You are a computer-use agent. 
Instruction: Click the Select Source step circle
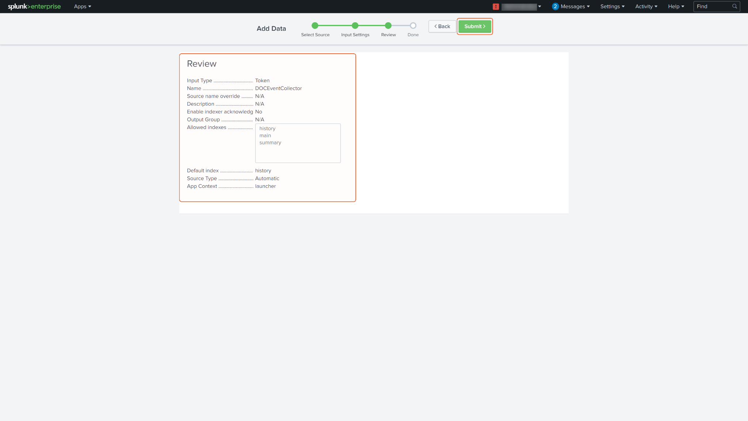coord(315,26)
